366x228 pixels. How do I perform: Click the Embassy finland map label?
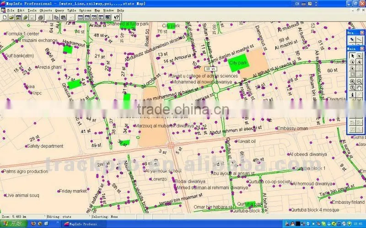tap(348, 202)
